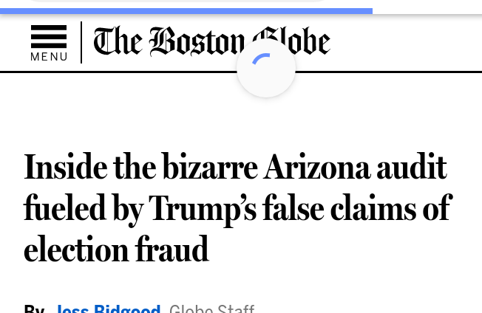Click the word 'By' in the byline
Image resolution: width=482 pixels, height=313 pixels.
pos(34,309)
